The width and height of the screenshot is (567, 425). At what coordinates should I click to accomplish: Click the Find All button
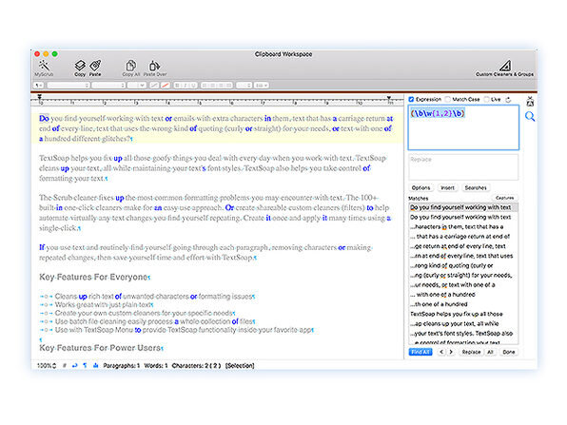point(420,352)
